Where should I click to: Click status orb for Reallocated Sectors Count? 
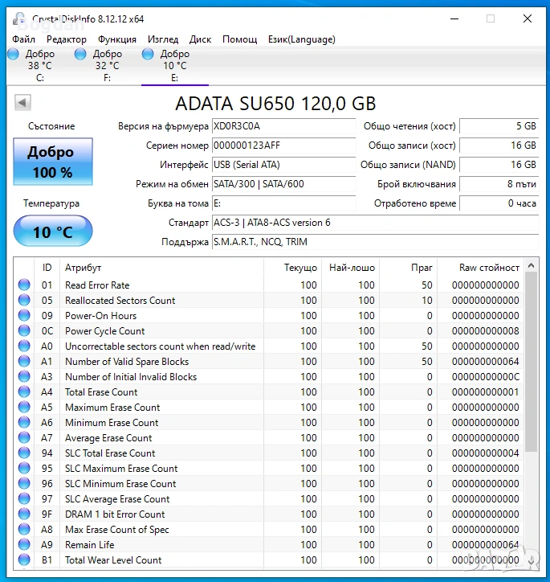pyautogui.click(x=24, y=301)
